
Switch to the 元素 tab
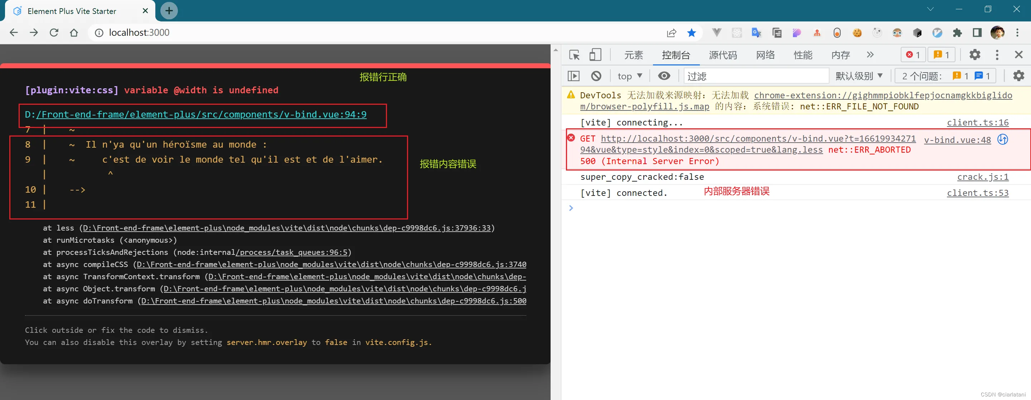pyautogui.click(x=633, y=55)
